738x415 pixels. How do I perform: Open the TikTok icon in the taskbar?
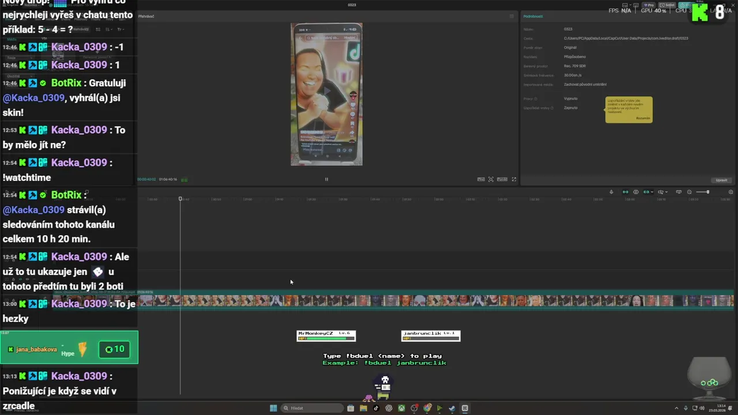(x=376, y=408)
